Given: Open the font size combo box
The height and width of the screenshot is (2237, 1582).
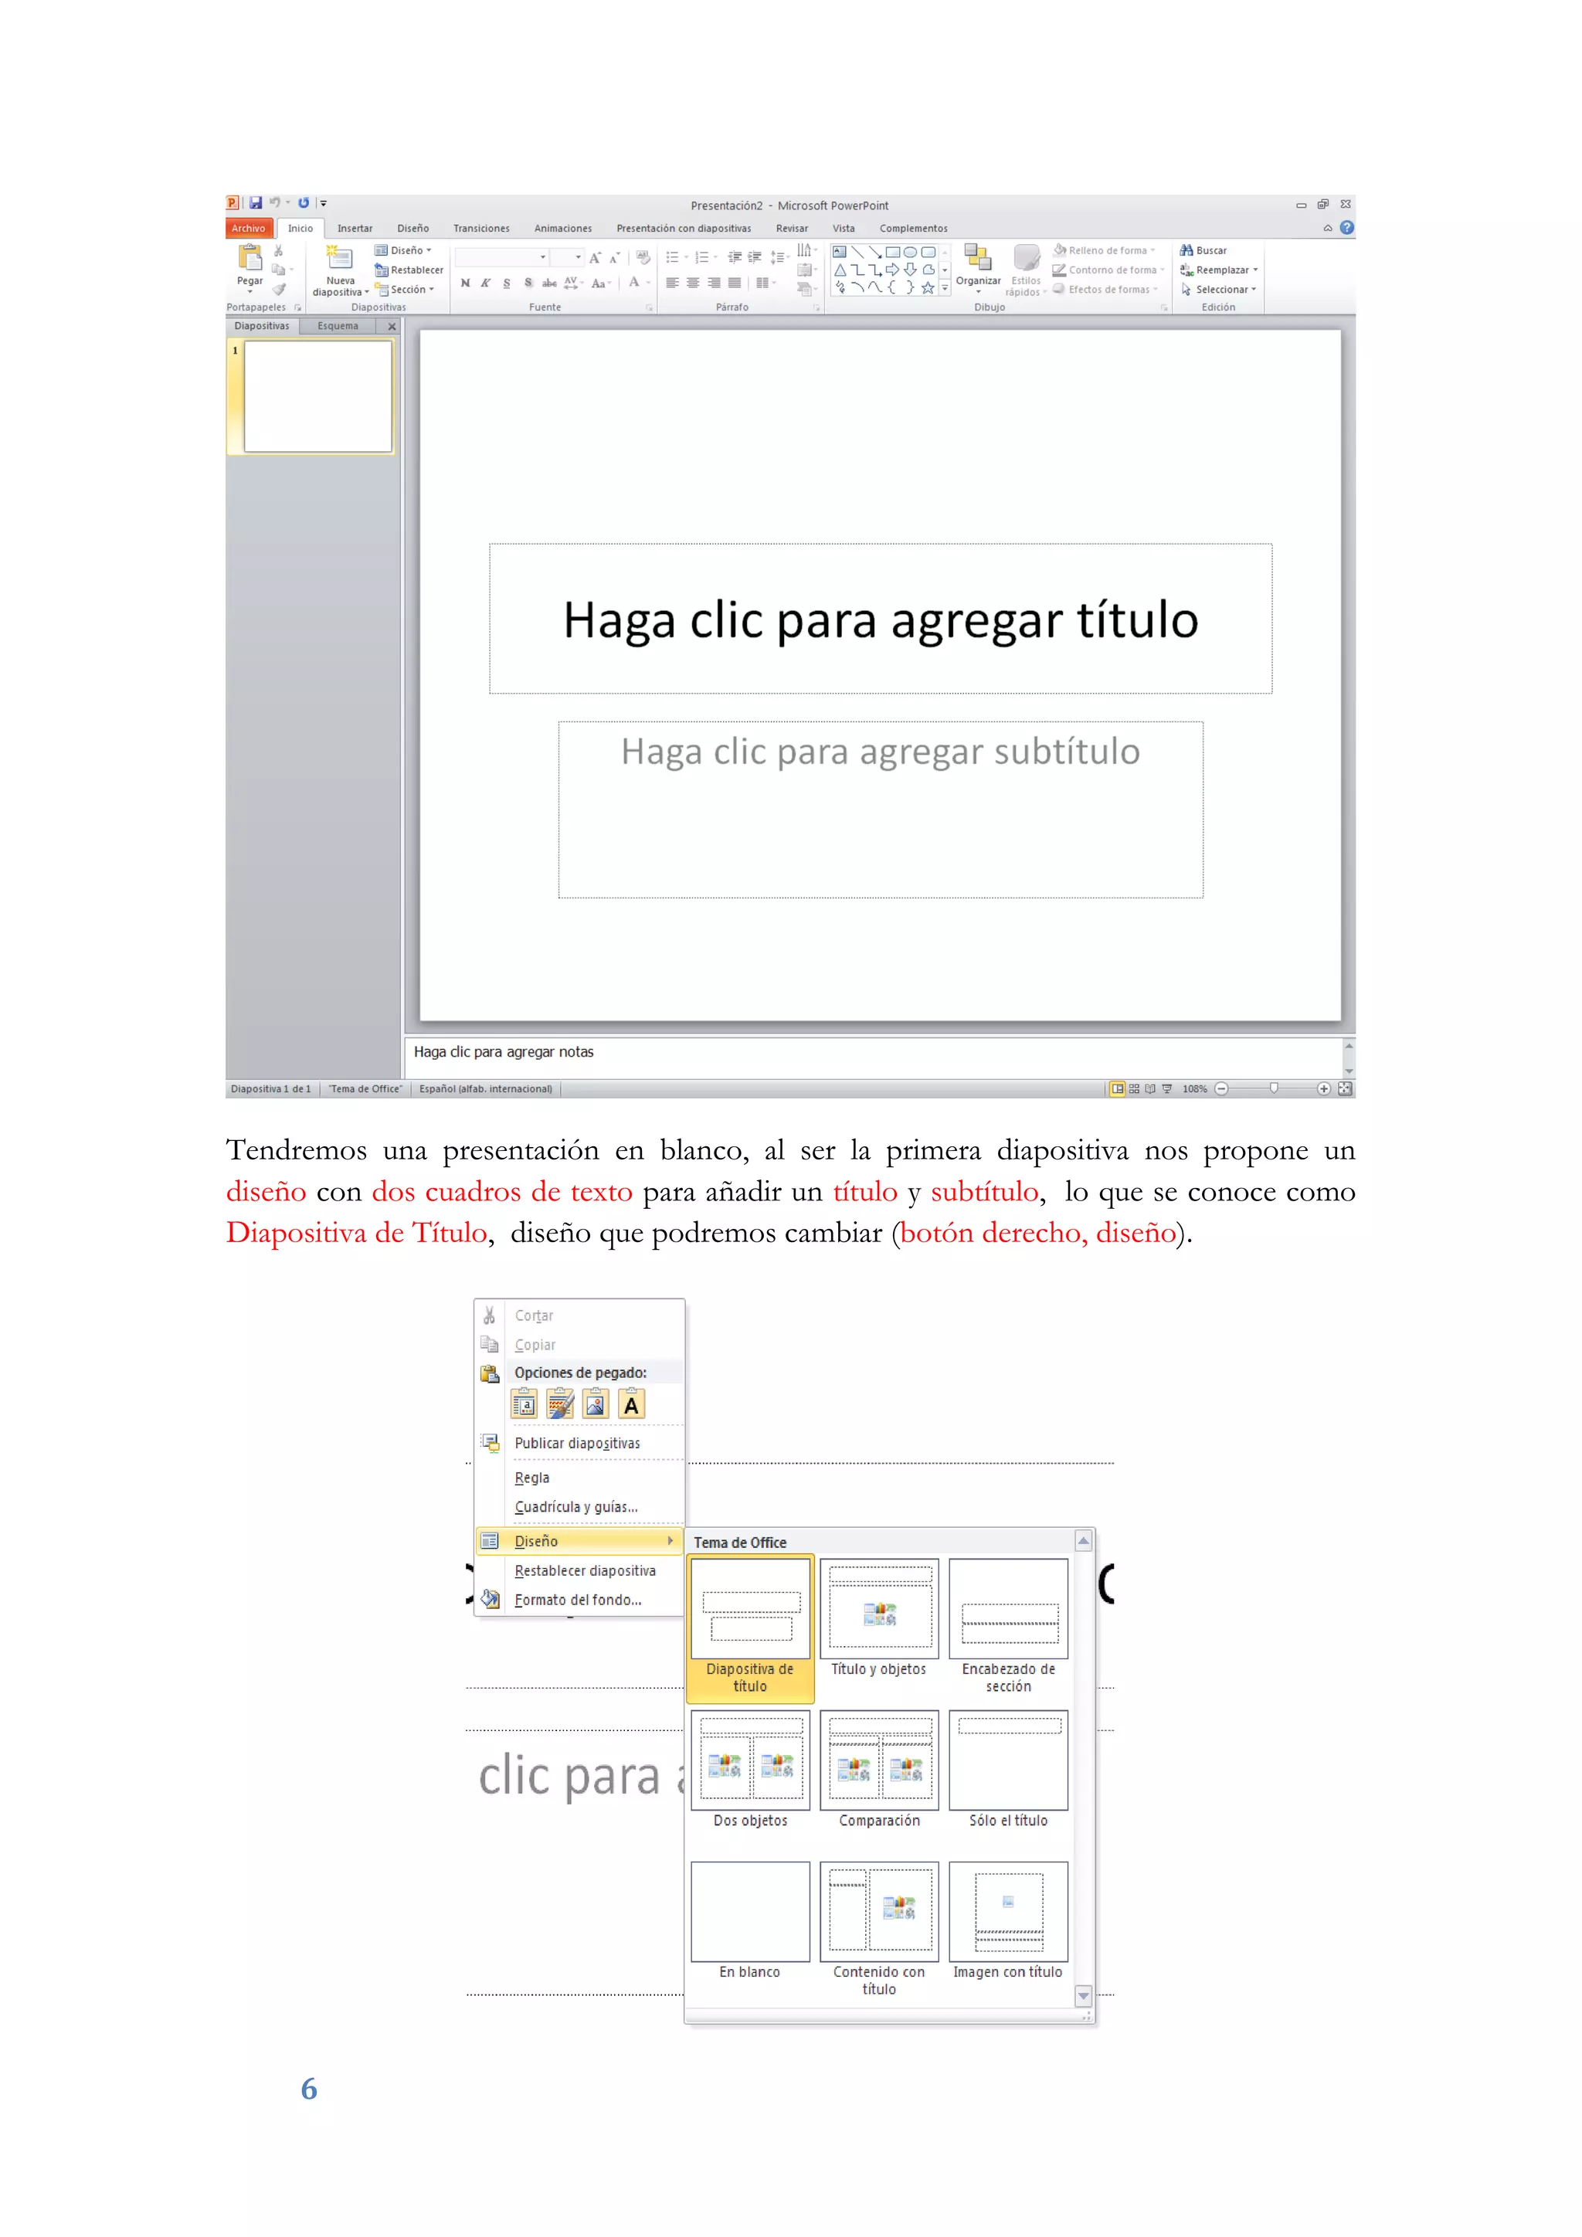Looking at the screenshot, I should tap(567, 257).
